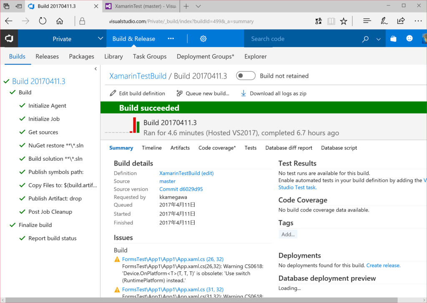Open the settings gear icon in the blue bar
This screenshot has height=303, width=427.
203,39
